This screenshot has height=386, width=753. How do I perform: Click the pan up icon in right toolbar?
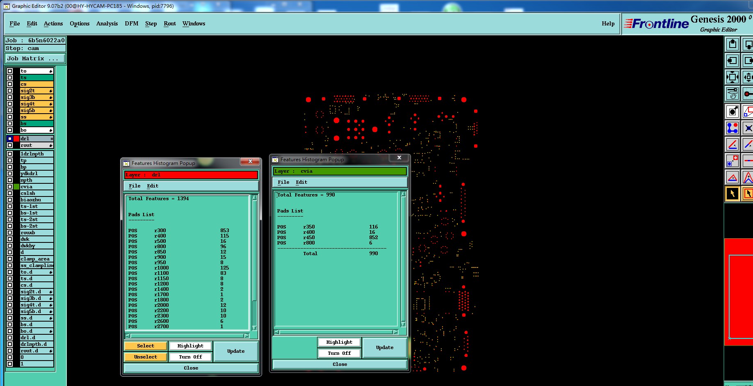[x=732, y=44]
